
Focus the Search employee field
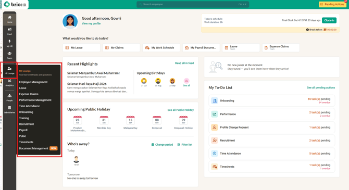pyautogui.click(x=193, y=4)
